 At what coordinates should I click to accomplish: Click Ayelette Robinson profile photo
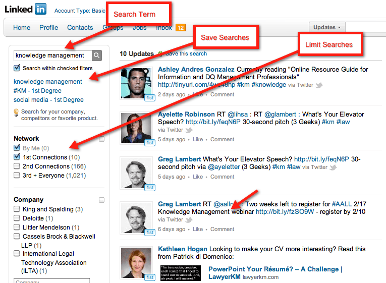(x=136, y=128)
